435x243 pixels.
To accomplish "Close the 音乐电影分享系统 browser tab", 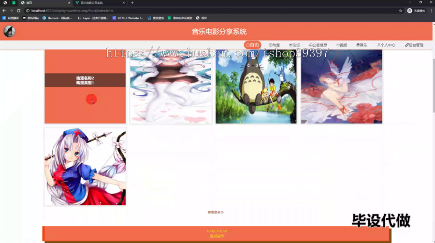I will pyautogui.click(x=123, y=3).
